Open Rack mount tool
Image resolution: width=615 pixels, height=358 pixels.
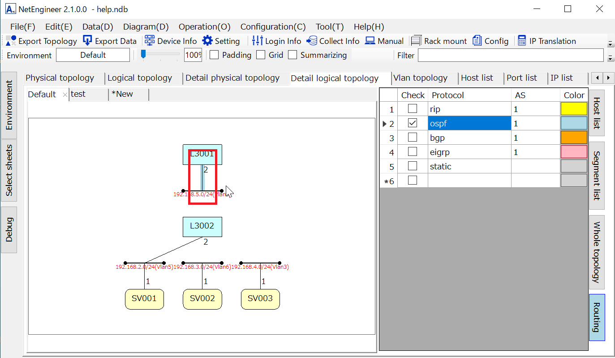pyautogui.click(x=417, y=41)
